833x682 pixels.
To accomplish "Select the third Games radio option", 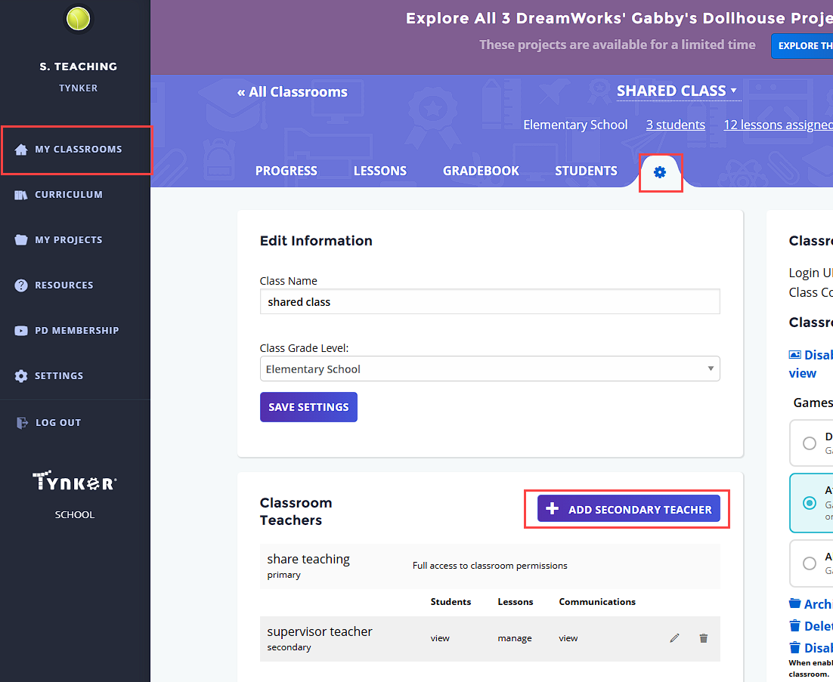I will pos(809,563).
